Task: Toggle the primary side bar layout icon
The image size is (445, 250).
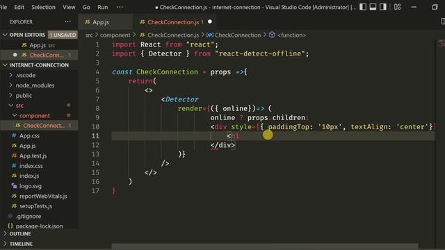Action: (x=363, y=7)
